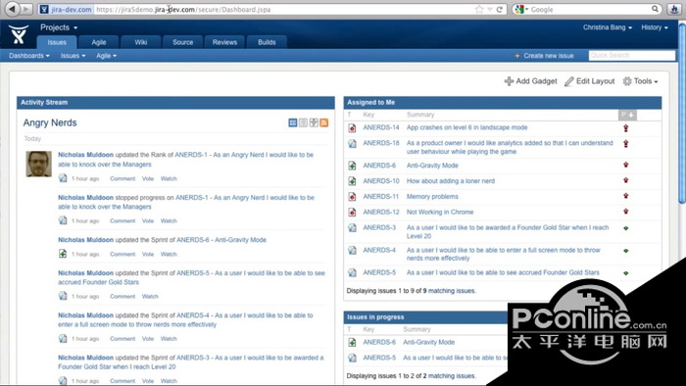Switch to the Wiki tab
Screen dimensions: 686x386
tap(141, 42)
